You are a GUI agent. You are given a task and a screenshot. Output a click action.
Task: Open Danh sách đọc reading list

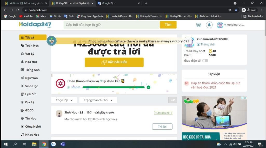253,16
